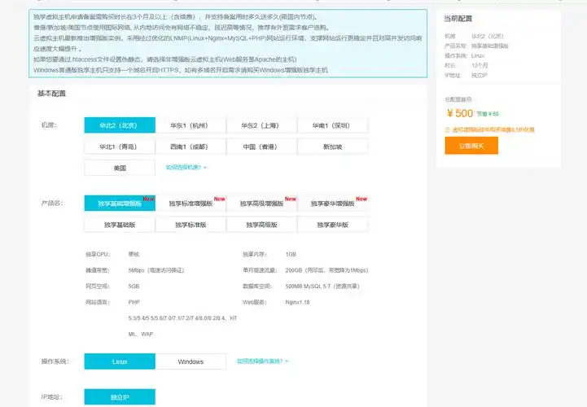587x407 pixels.
Task: Click the Linux value in summary panel
Action: pyautogui.click(x=478, y=55)
